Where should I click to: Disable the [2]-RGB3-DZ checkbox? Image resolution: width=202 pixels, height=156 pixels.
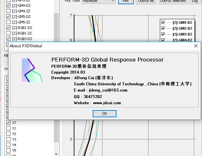pos(8,39)
